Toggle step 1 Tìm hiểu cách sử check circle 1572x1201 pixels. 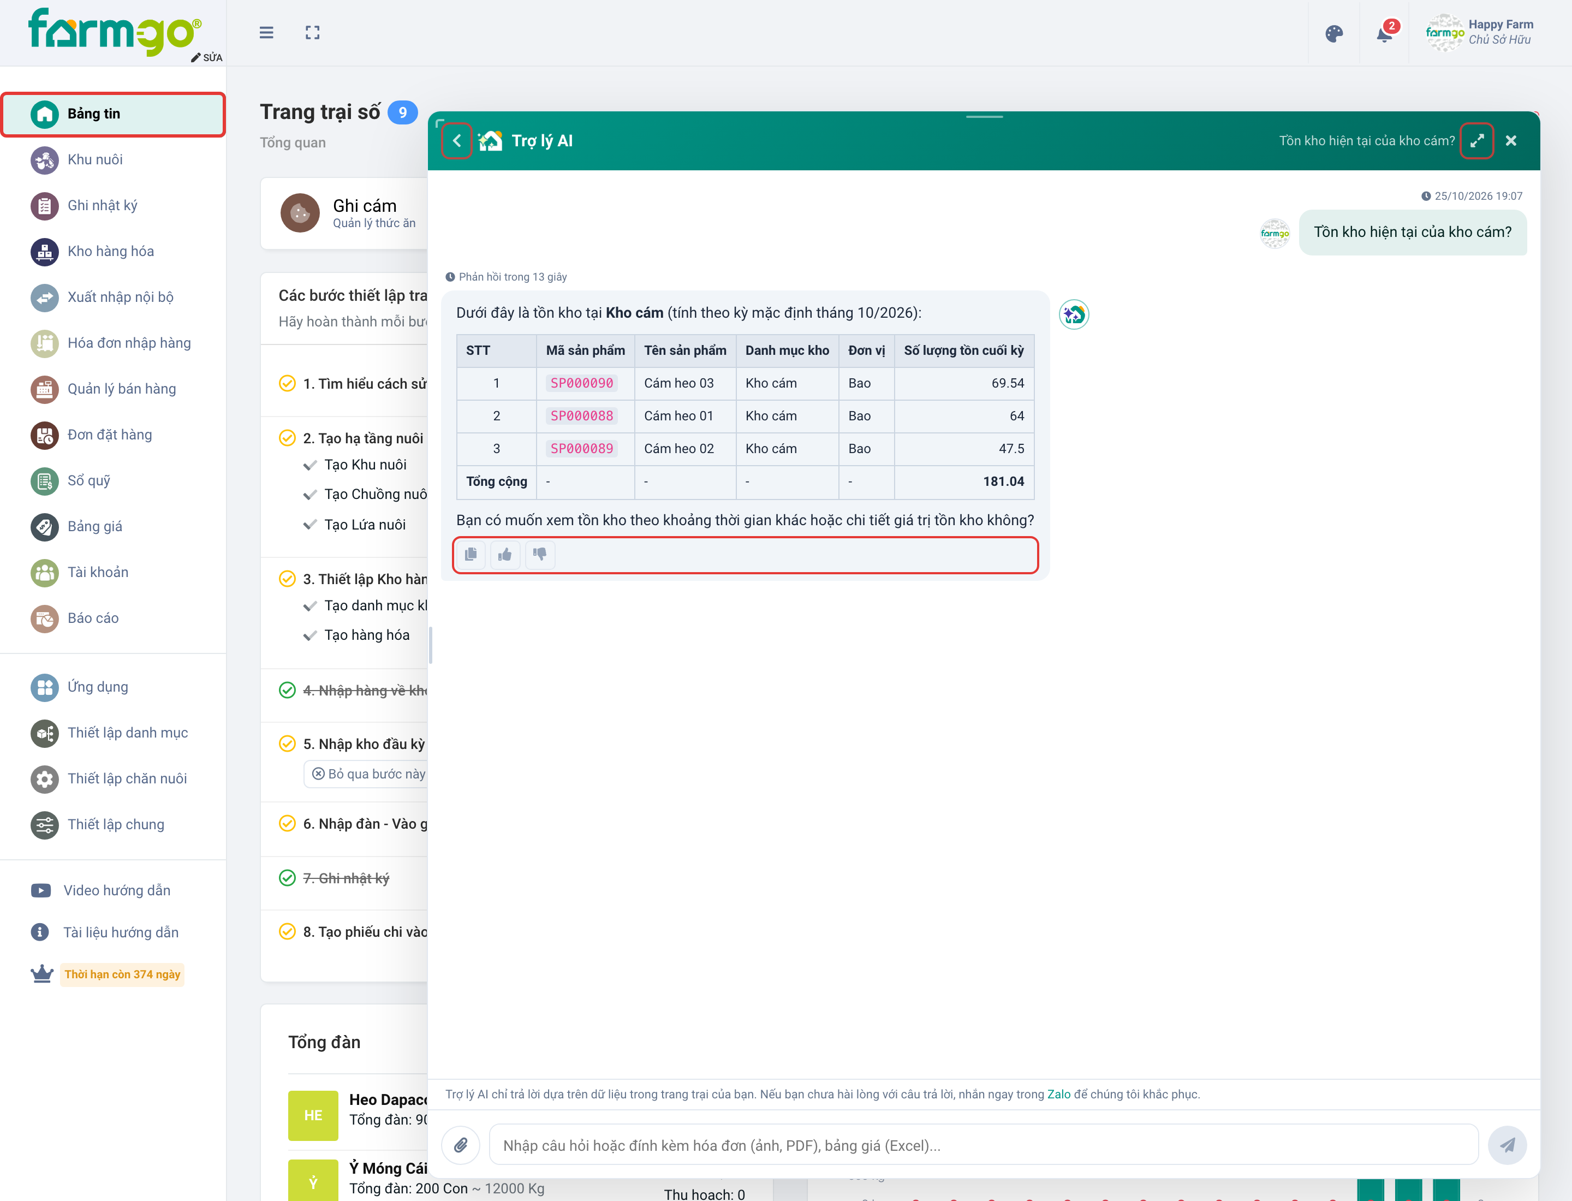[x=287, y=384]
